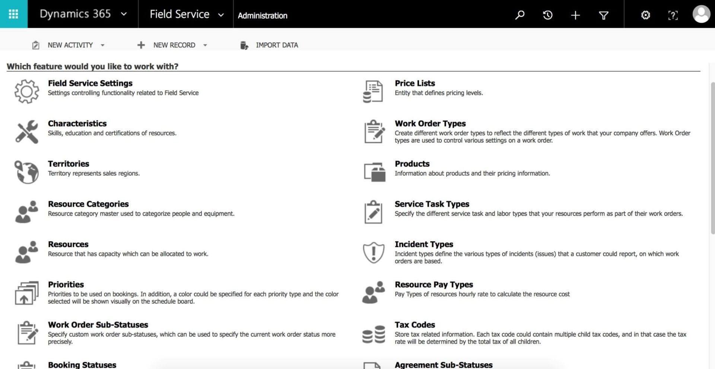Open the settings gear
The height and width of the screenshot is (369, 715).
click(645, 15)
